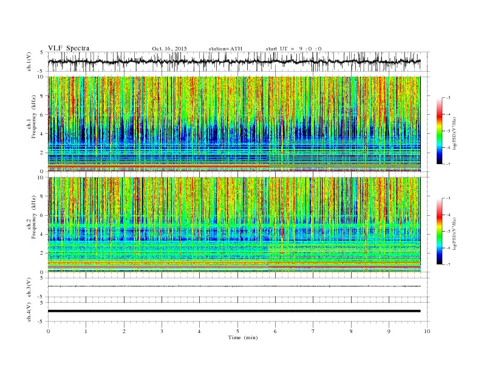Click the "3" time axis tick label
The width and height of the screenshot is (481, 372).
point(162,331)
